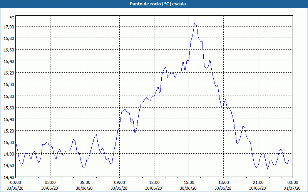
Task: Select the 16,40 y-axis value
Action: (9, 61)
